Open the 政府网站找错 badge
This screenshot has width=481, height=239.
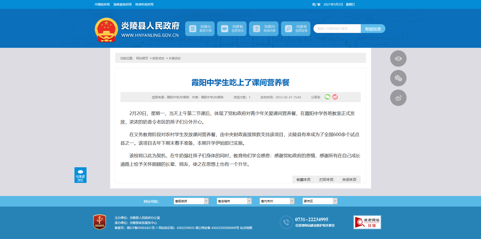click(367, 222)
